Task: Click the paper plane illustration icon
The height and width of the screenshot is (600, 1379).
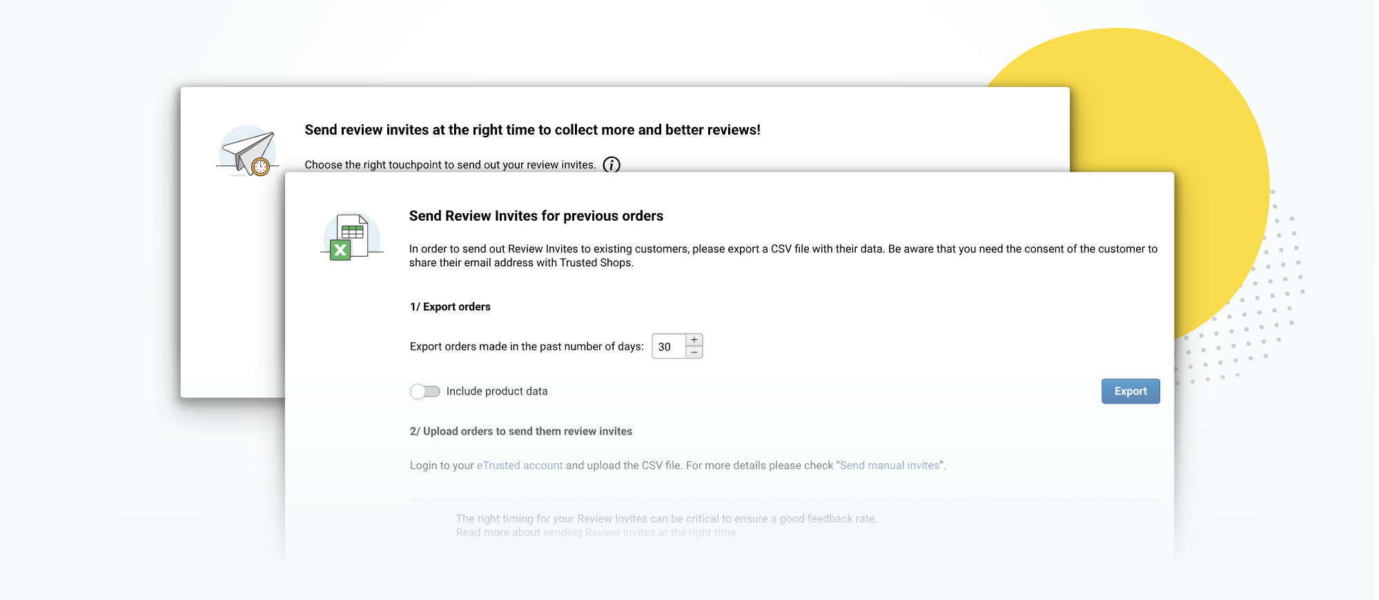Action: [x=248, y=151]
